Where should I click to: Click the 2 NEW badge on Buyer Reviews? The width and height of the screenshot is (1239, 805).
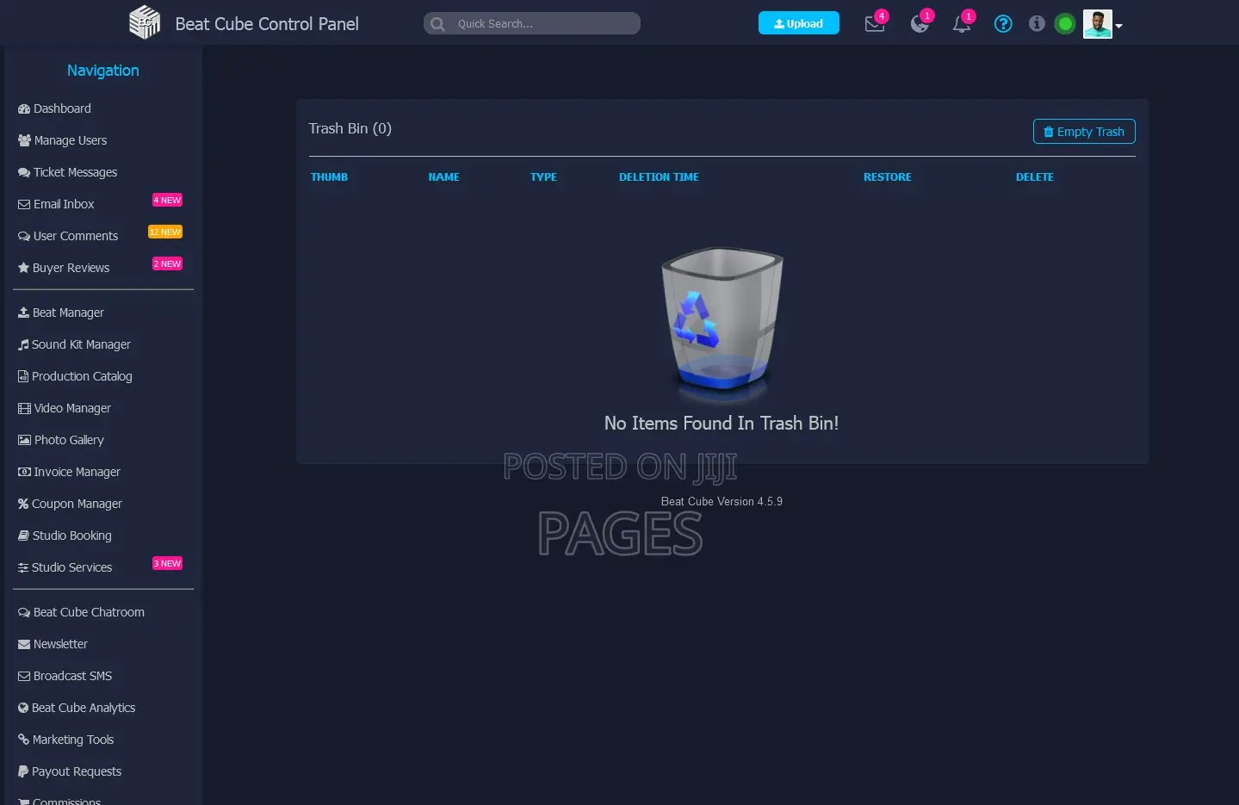[x=167, y=263]
